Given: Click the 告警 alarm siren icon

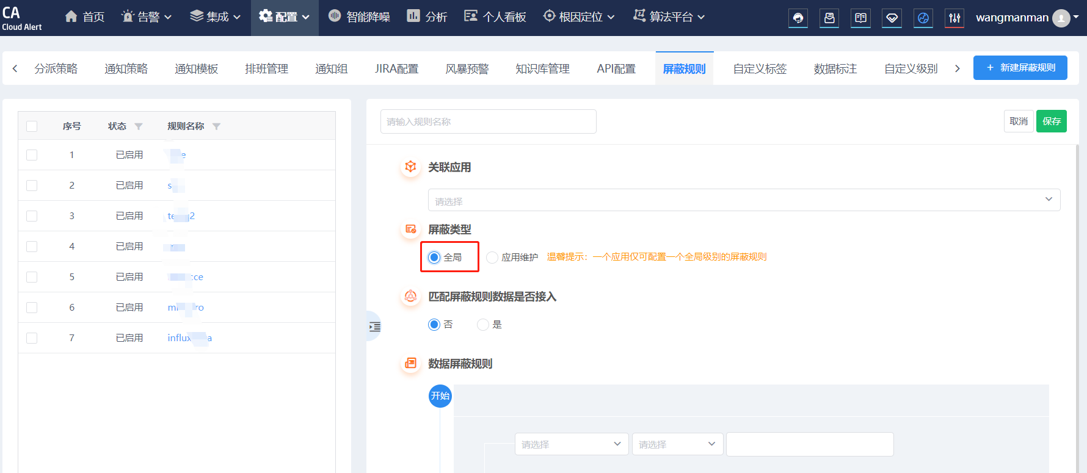Looking at the screenshot, I should (128, 16).
